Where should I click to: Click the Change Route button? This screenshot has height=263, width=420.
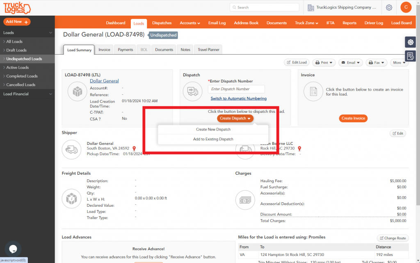tap(393, 238)
